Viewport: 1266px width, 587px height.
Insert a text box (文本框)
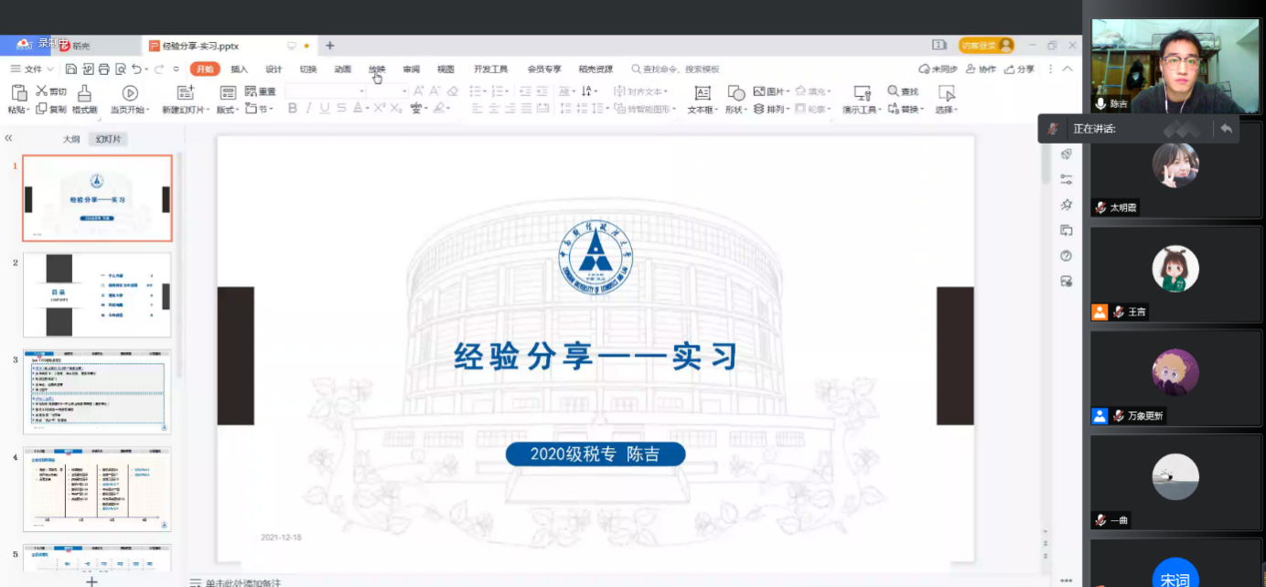[x=702, y=93]
